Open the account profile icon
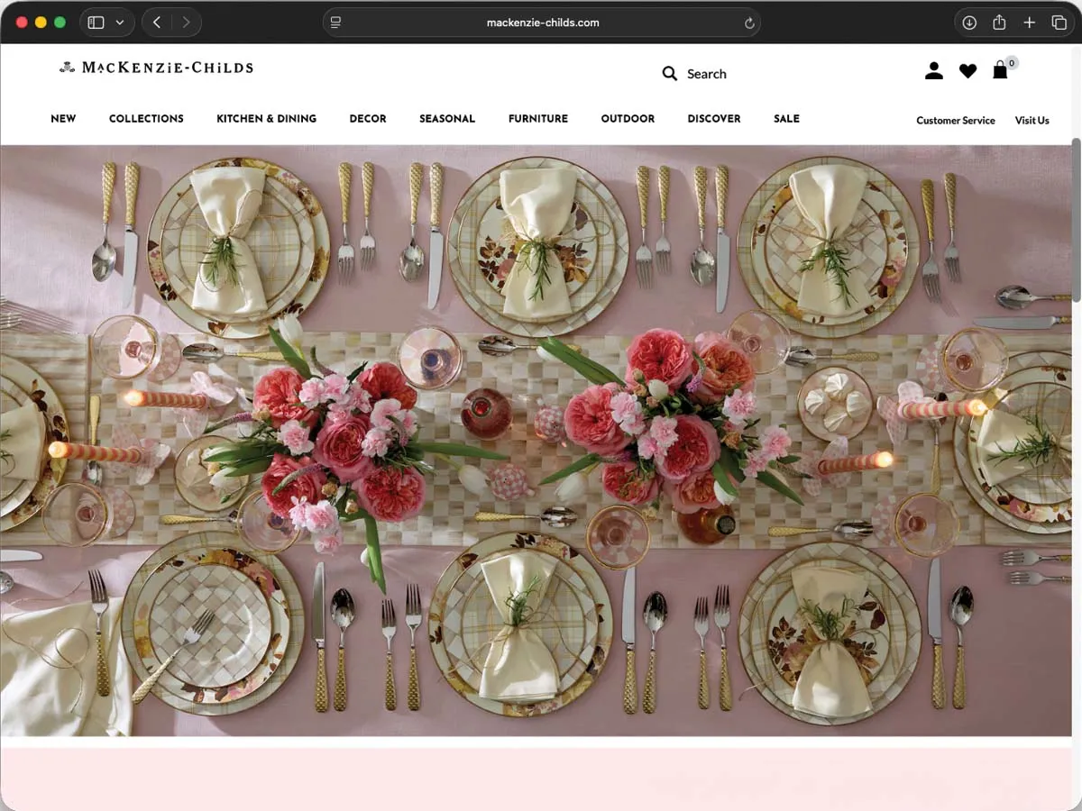The height and width of the screenshot is (811, 1082). [x=934, y=71]
